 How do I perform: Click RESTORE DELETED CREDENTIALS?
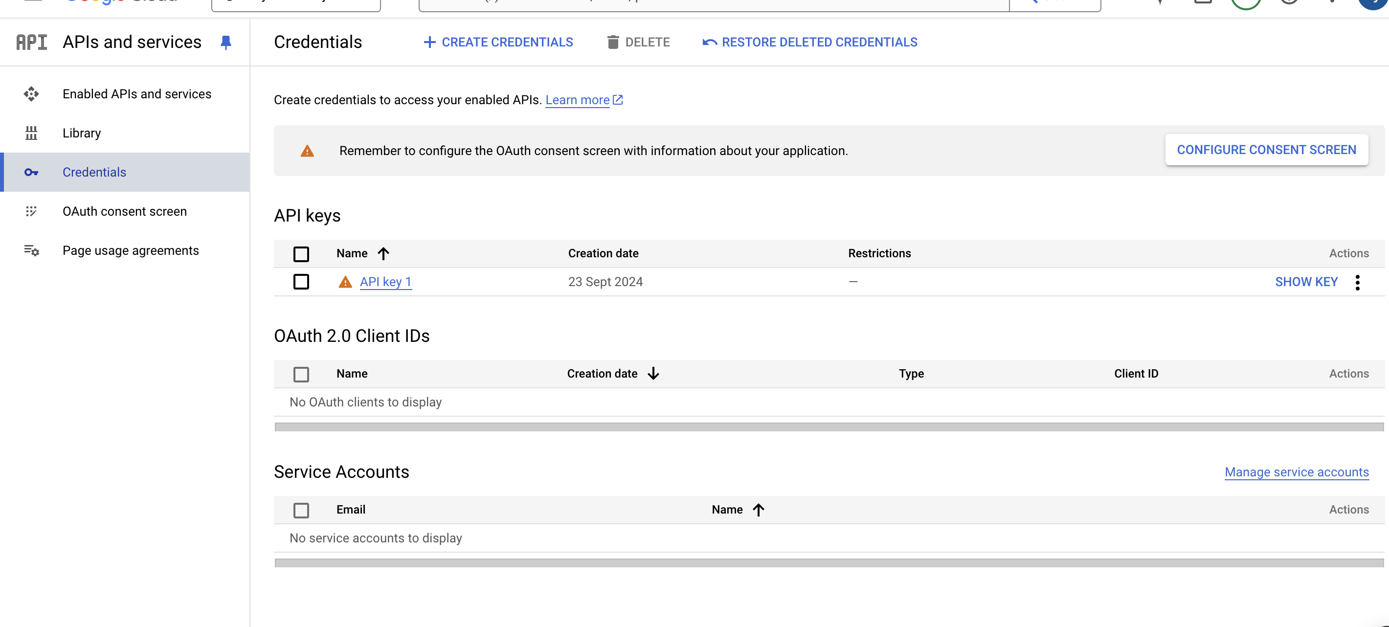pyautogui.click(x=809, y=42)
